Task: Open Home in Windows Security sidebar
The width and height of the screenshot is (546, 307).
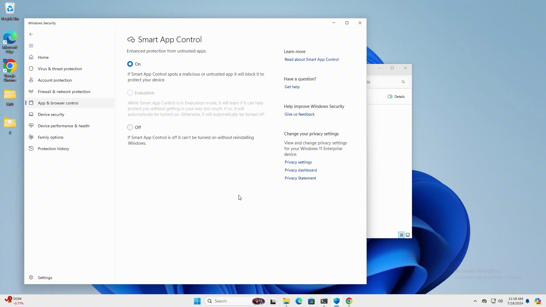Action: [x=43, y=57]
